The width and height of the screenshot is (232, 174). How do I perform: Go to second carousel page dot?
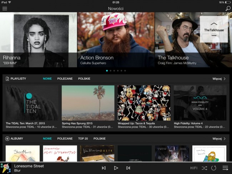click(111, 71)
